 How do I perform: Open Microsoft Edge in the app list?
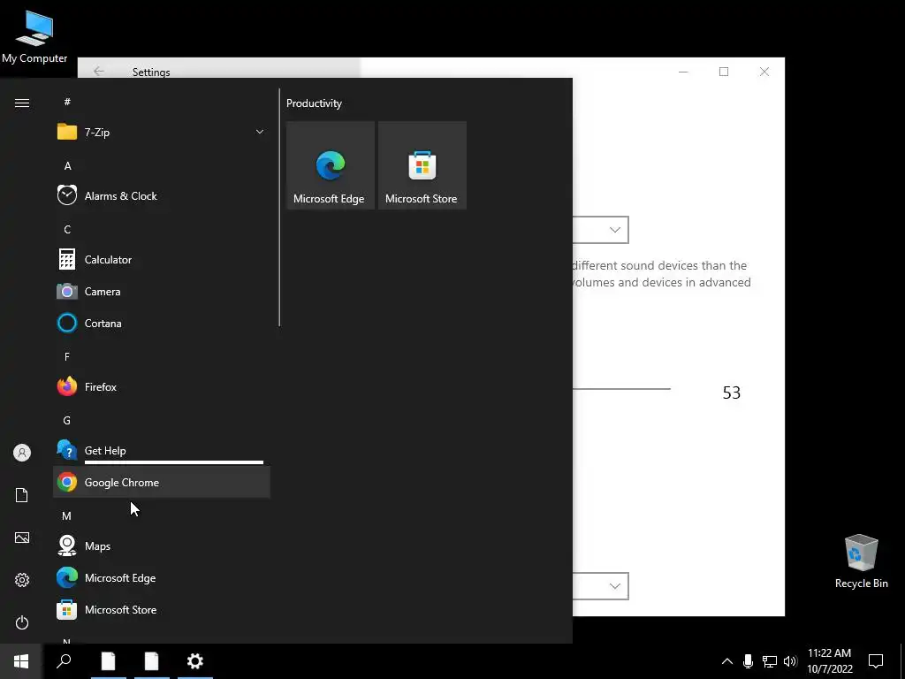coord(162,578)
